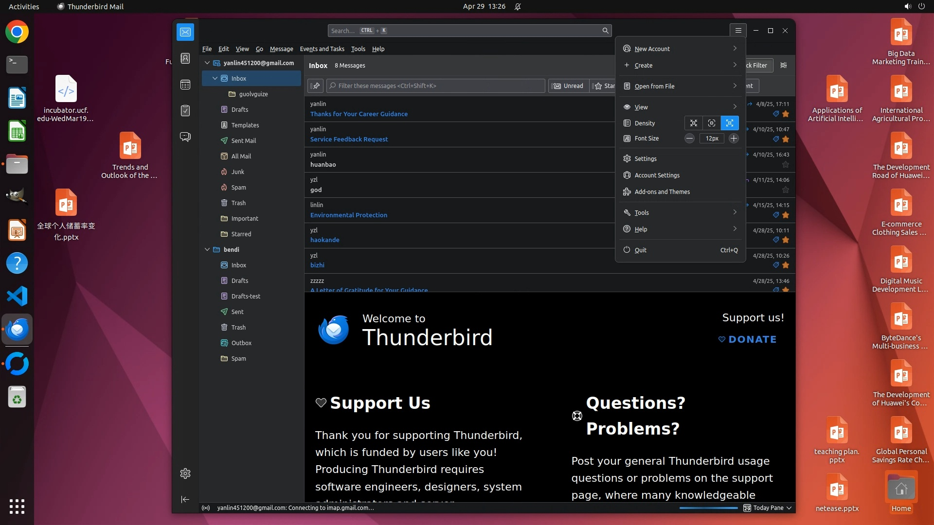Click the settings gear in spaces toolbar
Viewport: 934px width, 525px height.
pos(185,473)
